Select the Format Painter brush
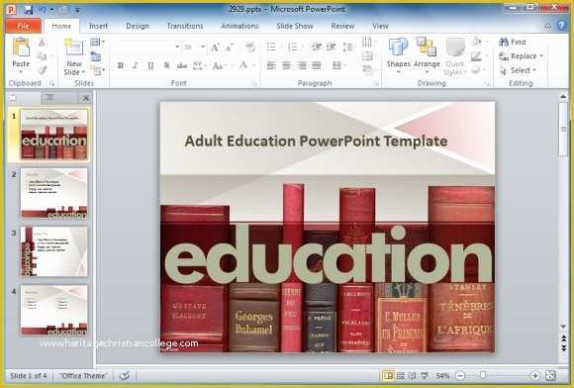Screen dimensions: 574x388 pyautogui.click(x=43, y=70)
